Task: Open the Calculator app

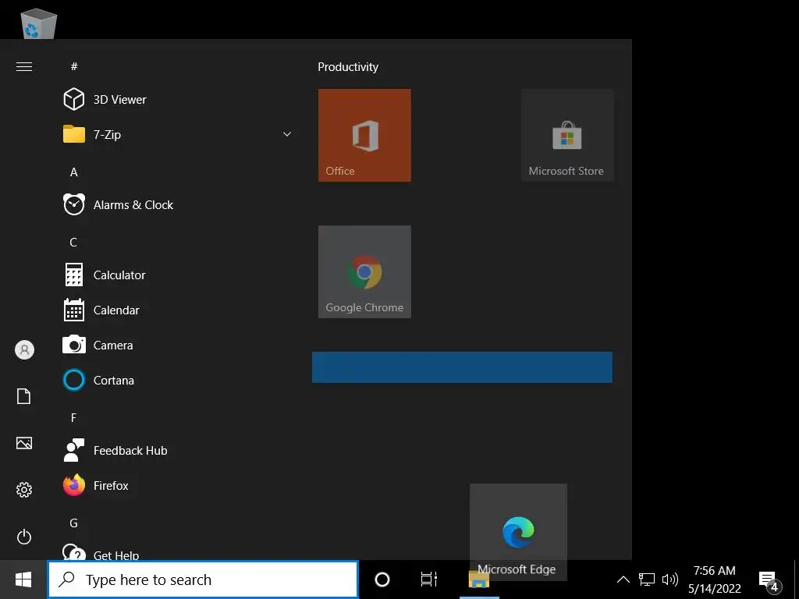Action: pos(176,275)
